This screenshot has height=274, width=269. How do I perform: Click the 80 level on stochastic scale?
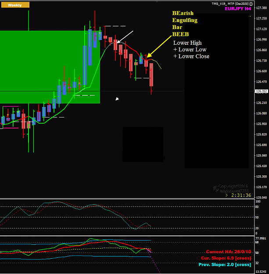(257, 207)
